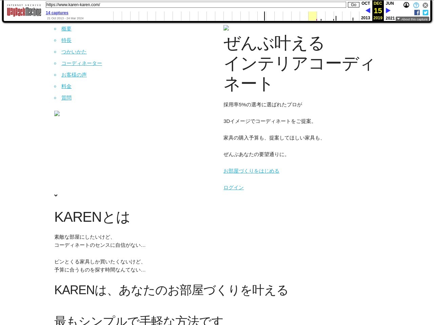Open the 料金 menu link

click(66, 86)
